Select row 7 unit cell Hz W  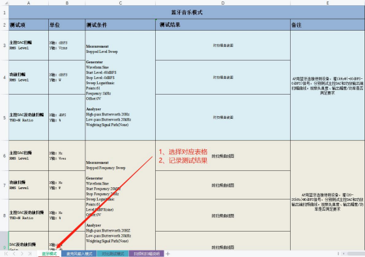66,185
